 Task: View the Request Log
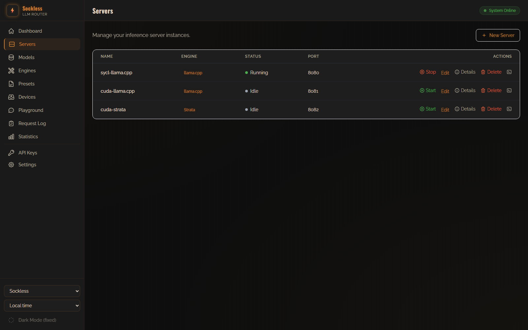click(42, 123)
